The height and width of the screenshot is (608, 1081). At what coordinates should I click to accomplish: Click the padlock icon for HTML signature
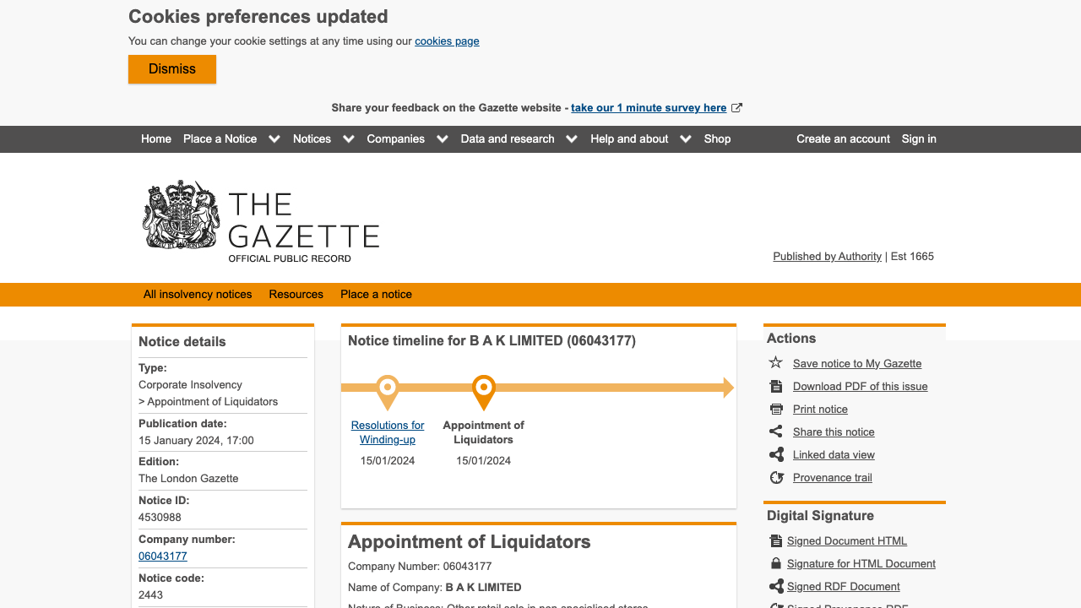point(776,563)
